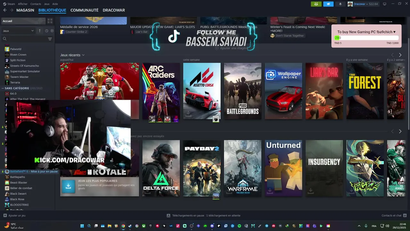Open the Assetto Corsa game cover
The image size is (410, 231).
pos(202,91)
